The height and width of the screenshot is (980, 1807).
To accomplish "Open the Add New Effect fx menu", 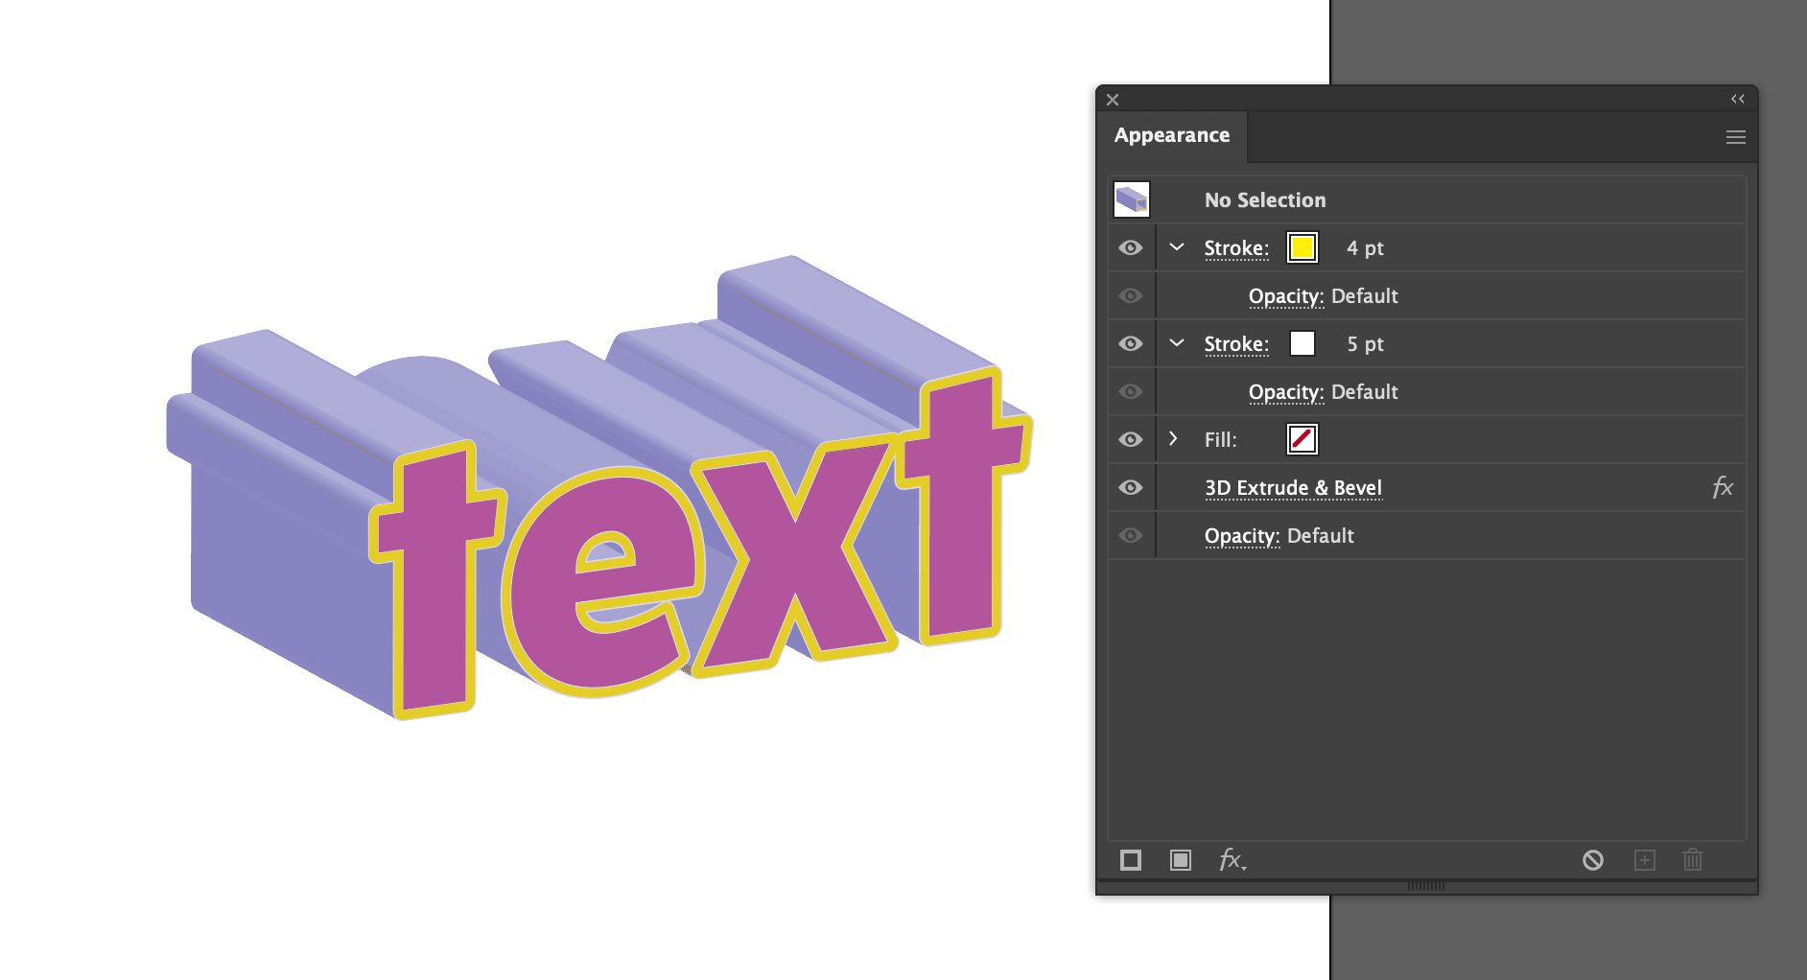I will click(1231, 860).
